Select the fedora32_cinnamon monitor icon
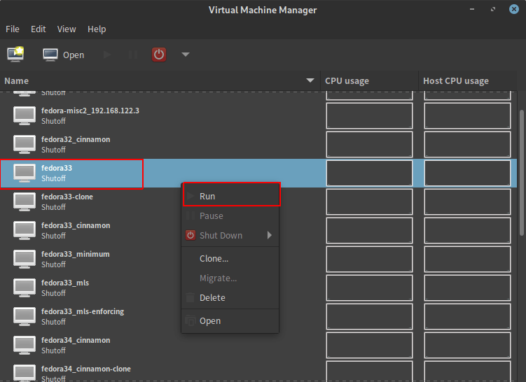 [x=25, y=144]
